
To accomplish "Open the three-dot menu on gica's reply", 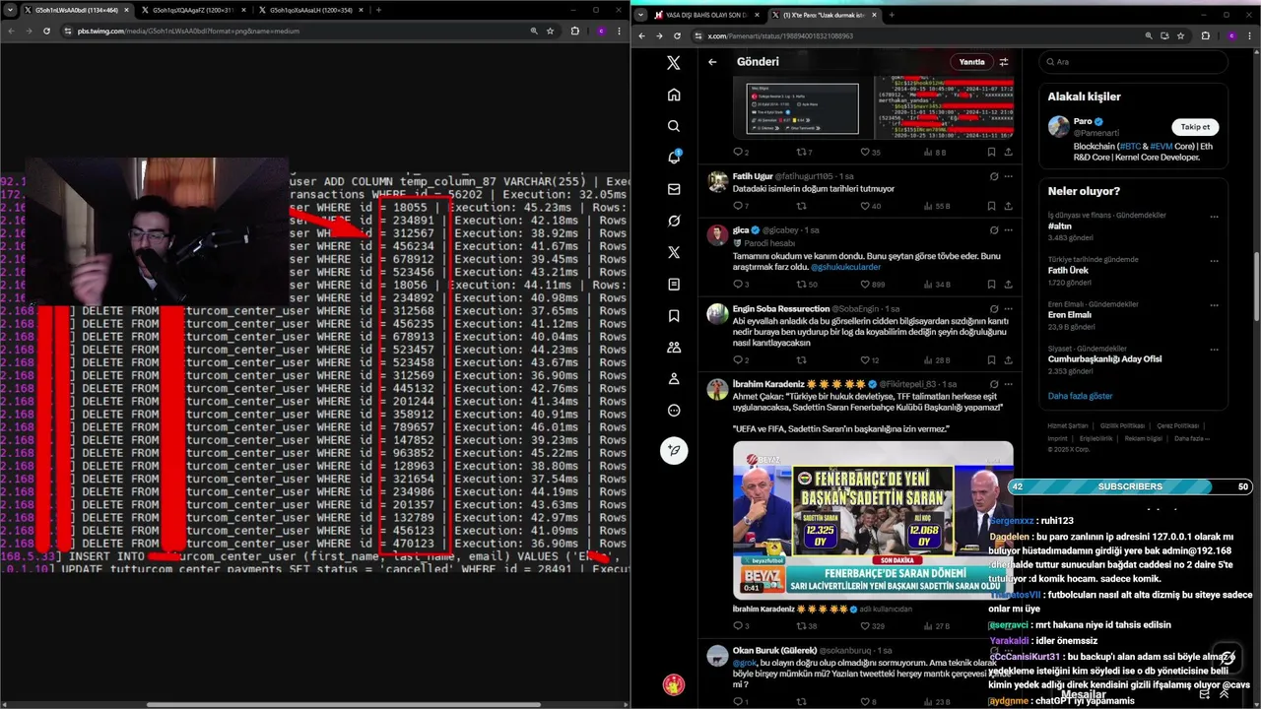I will pos(1008,229).
